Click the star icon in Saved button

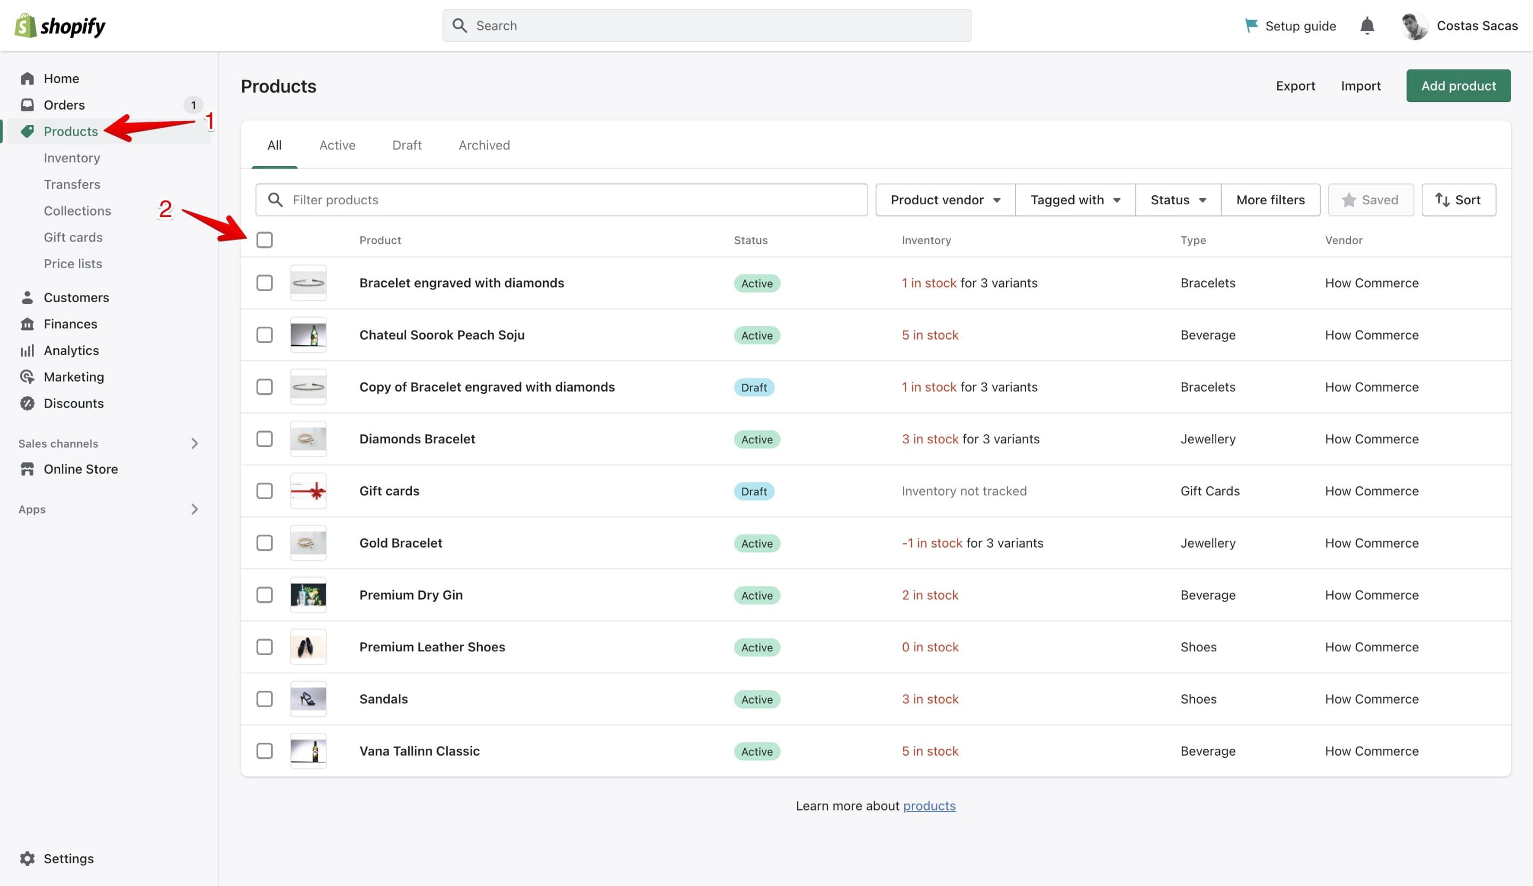1349,200
